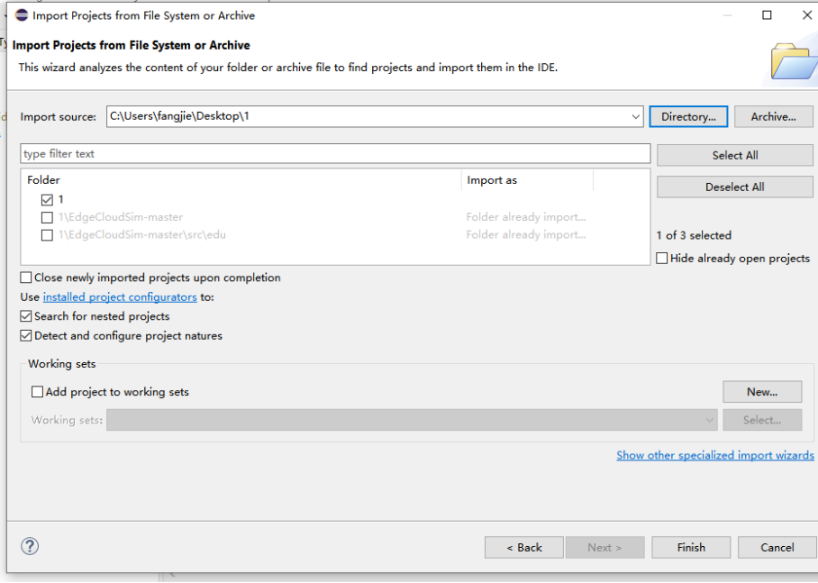This screenshot has height=583, width=818.
Task: Open the Import source dropdown arrow
Action: [x=636, y=117]
